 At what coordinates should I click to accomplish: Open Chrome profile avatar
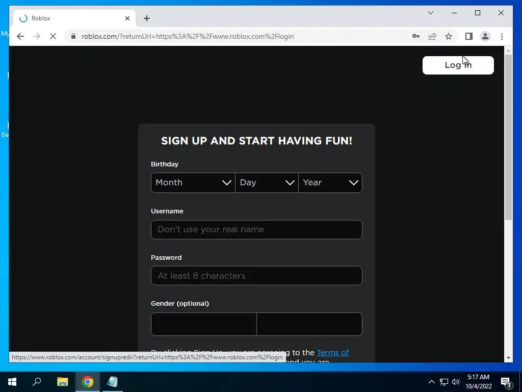point(485,36)
